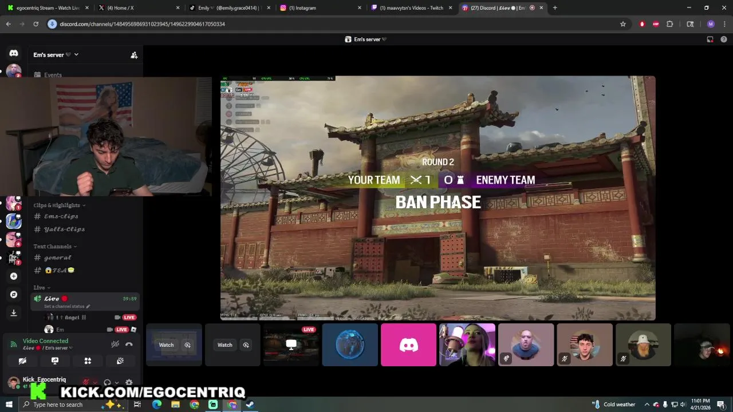Open red hand blocker extension icon

(642, 24)
